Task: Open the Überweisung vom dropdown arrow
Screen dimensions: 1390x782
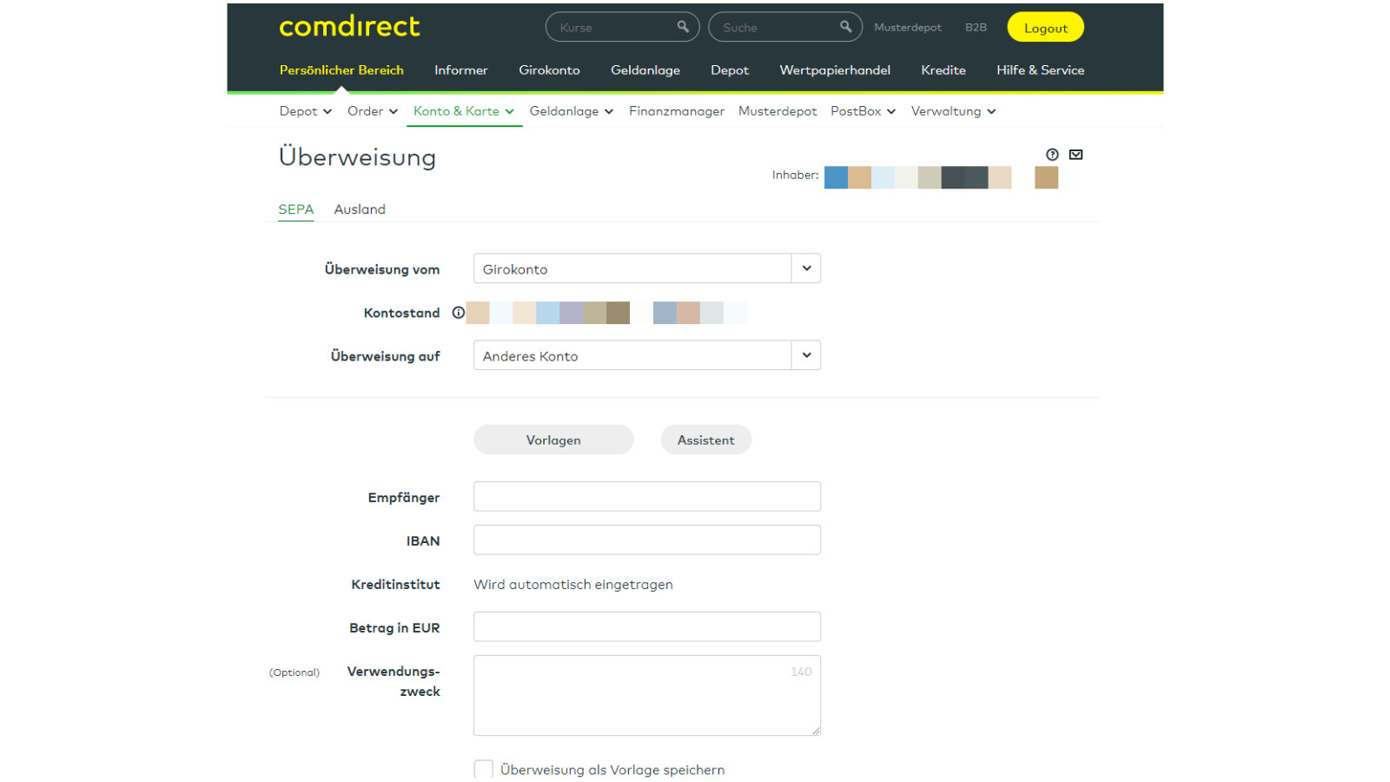Action: [x=806, y=268]
